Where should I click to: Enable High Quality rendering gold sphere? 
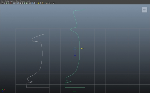coord(43,3)
